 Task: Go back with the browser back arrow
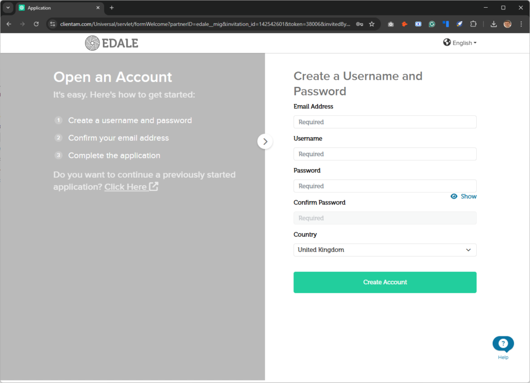click(x=9, y=24)
